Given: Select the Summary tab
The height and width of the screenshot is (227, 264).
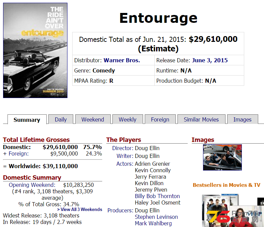Looking at the screenshot, I should click(x=27, y=120).
